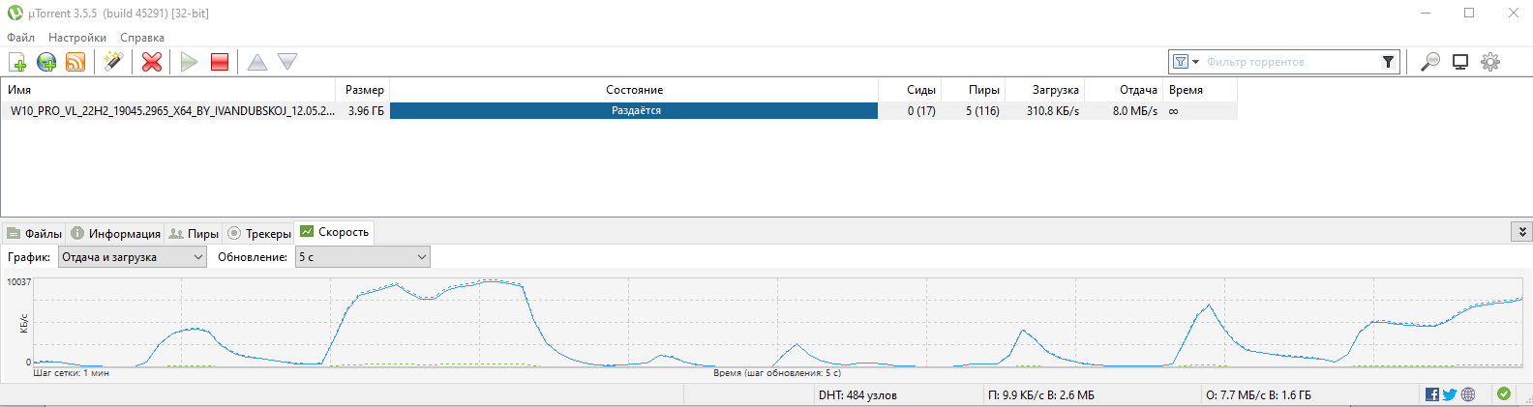
Task: Open Preferences gear icon
Action: 1490,62
